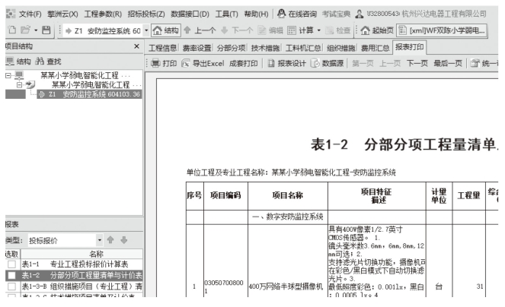
Task: Click the open folder icon
Action: click(25, 30)
